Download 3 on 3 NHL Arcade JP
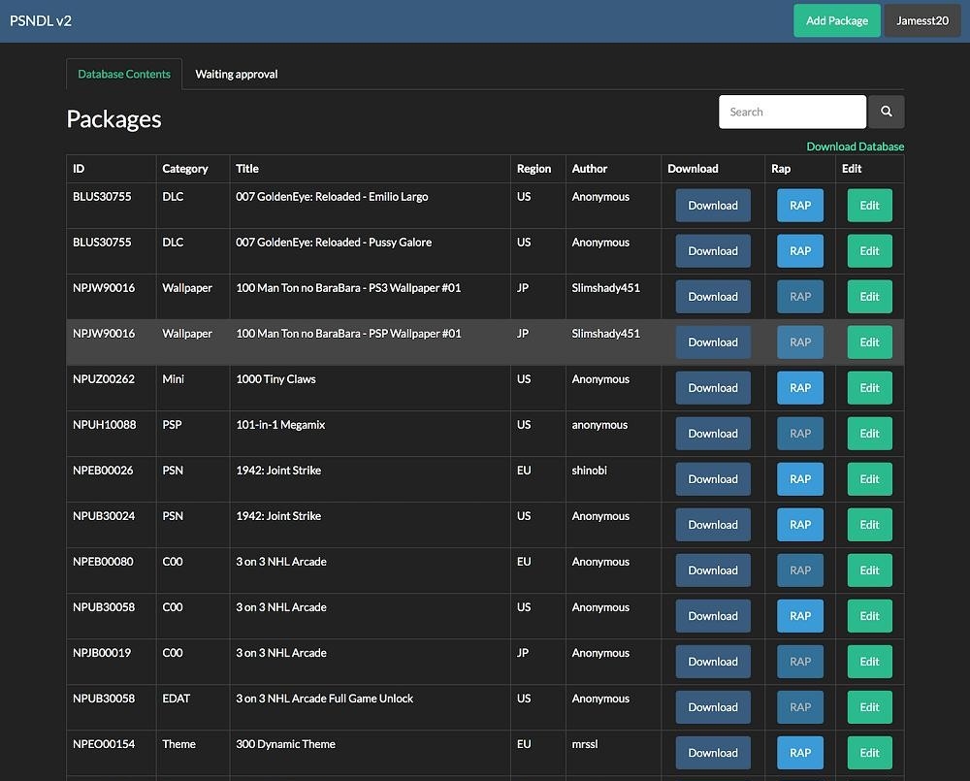970x781 pixels. 713,662
